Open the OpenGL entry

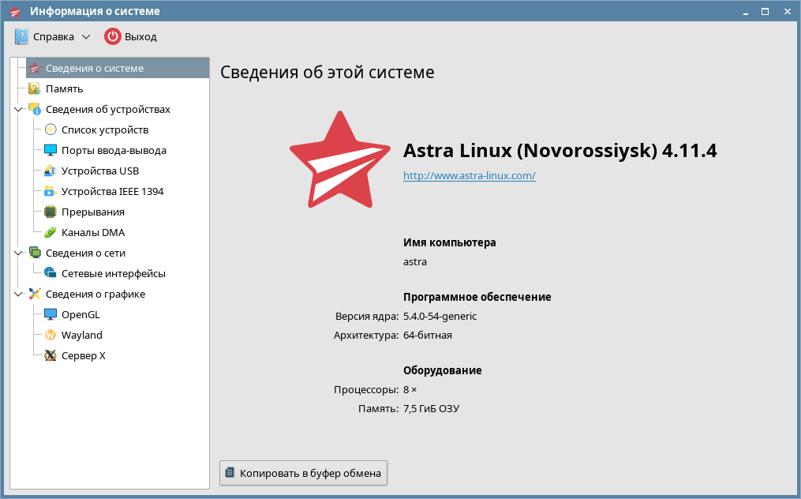pyautogui.click(x=80, y=314)
